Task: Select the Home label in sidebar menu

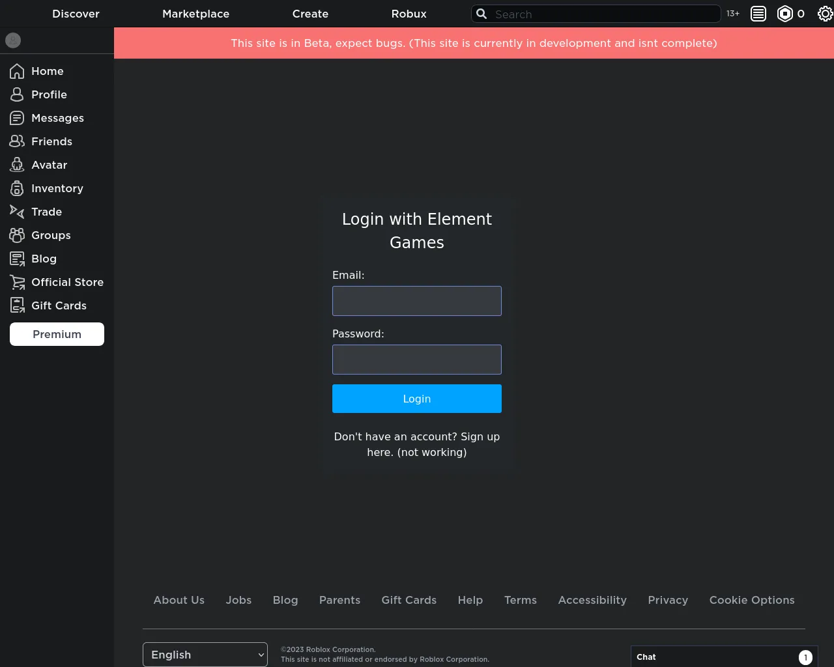Action: coord(48,71)
